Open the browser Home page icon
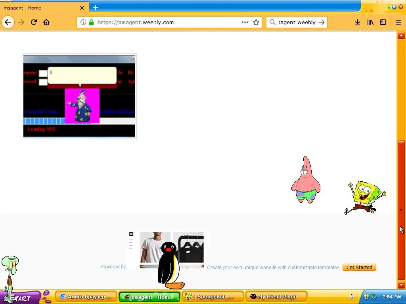This screenshot has height=304, width=406. click(x=46, y=22)
